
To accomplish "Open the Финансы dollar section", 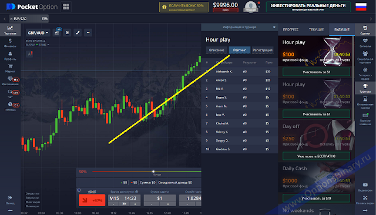I will pos(10,43).
